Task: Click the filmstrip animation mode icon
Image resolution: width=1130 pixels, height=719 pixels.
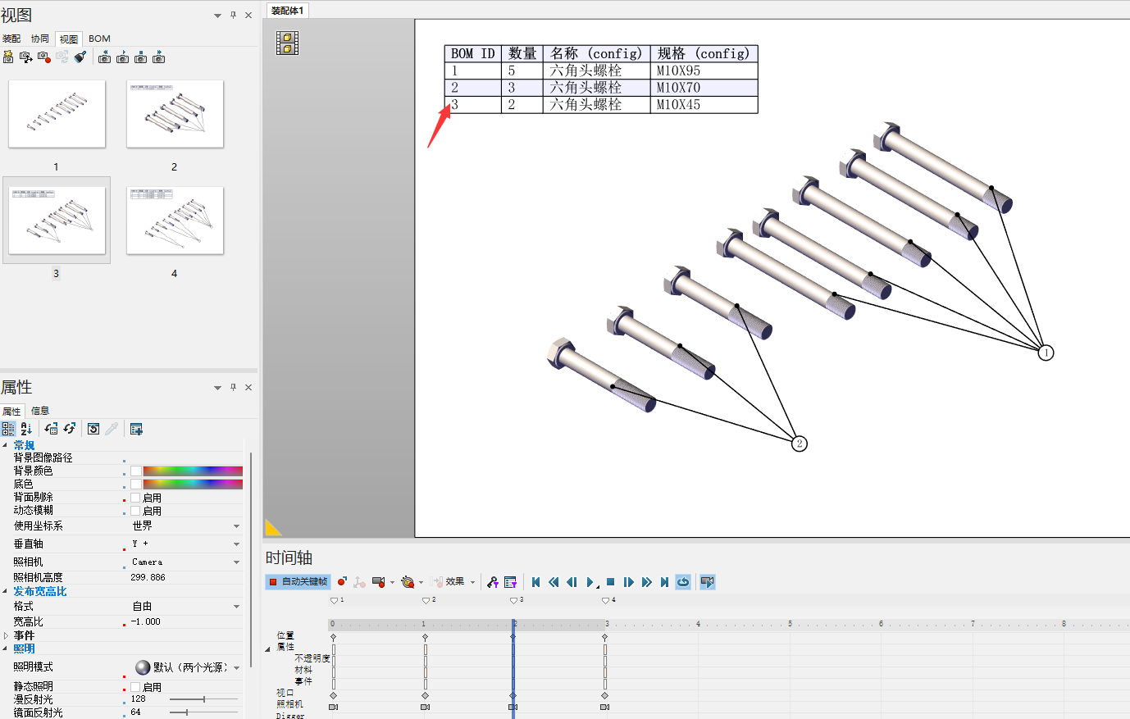Action: click(287, 43)
